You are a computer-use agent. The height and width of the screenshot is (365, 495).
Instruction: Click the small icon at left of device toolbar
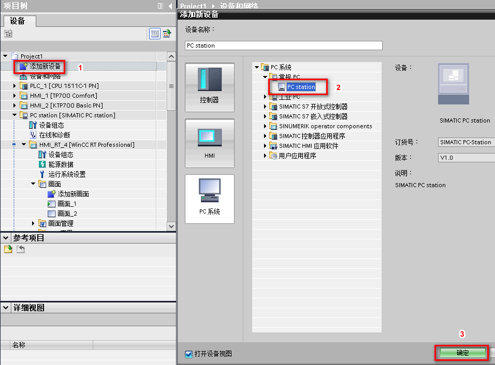pos(8,34)
